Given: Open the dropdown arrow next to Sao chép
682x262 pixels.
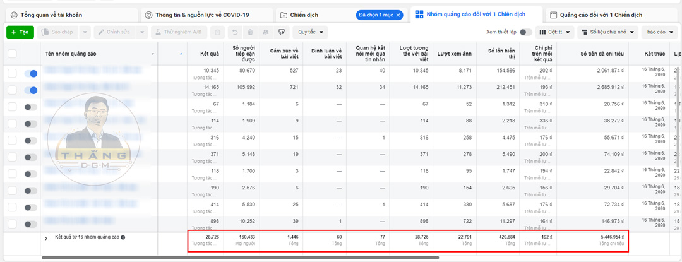Looking at the screenshot, I should [85, 32].
